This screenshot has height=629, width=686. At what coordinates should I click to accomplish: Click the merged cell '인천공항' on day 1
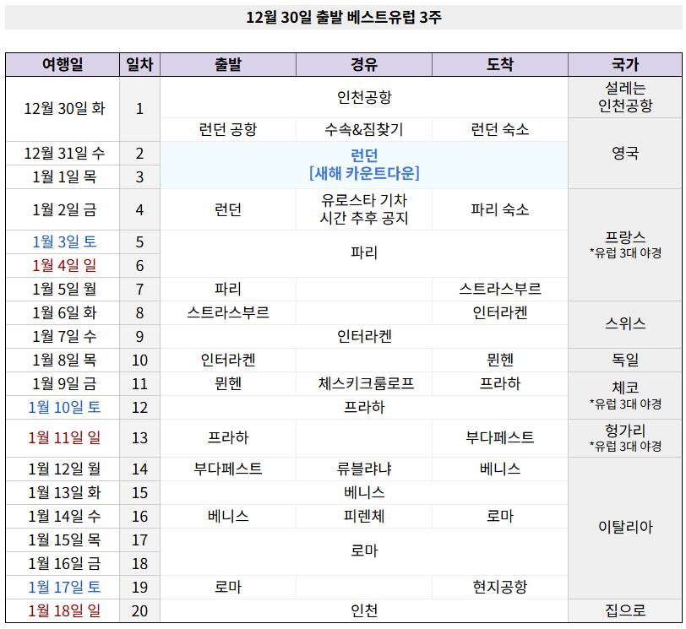click(x=364, y=97)
